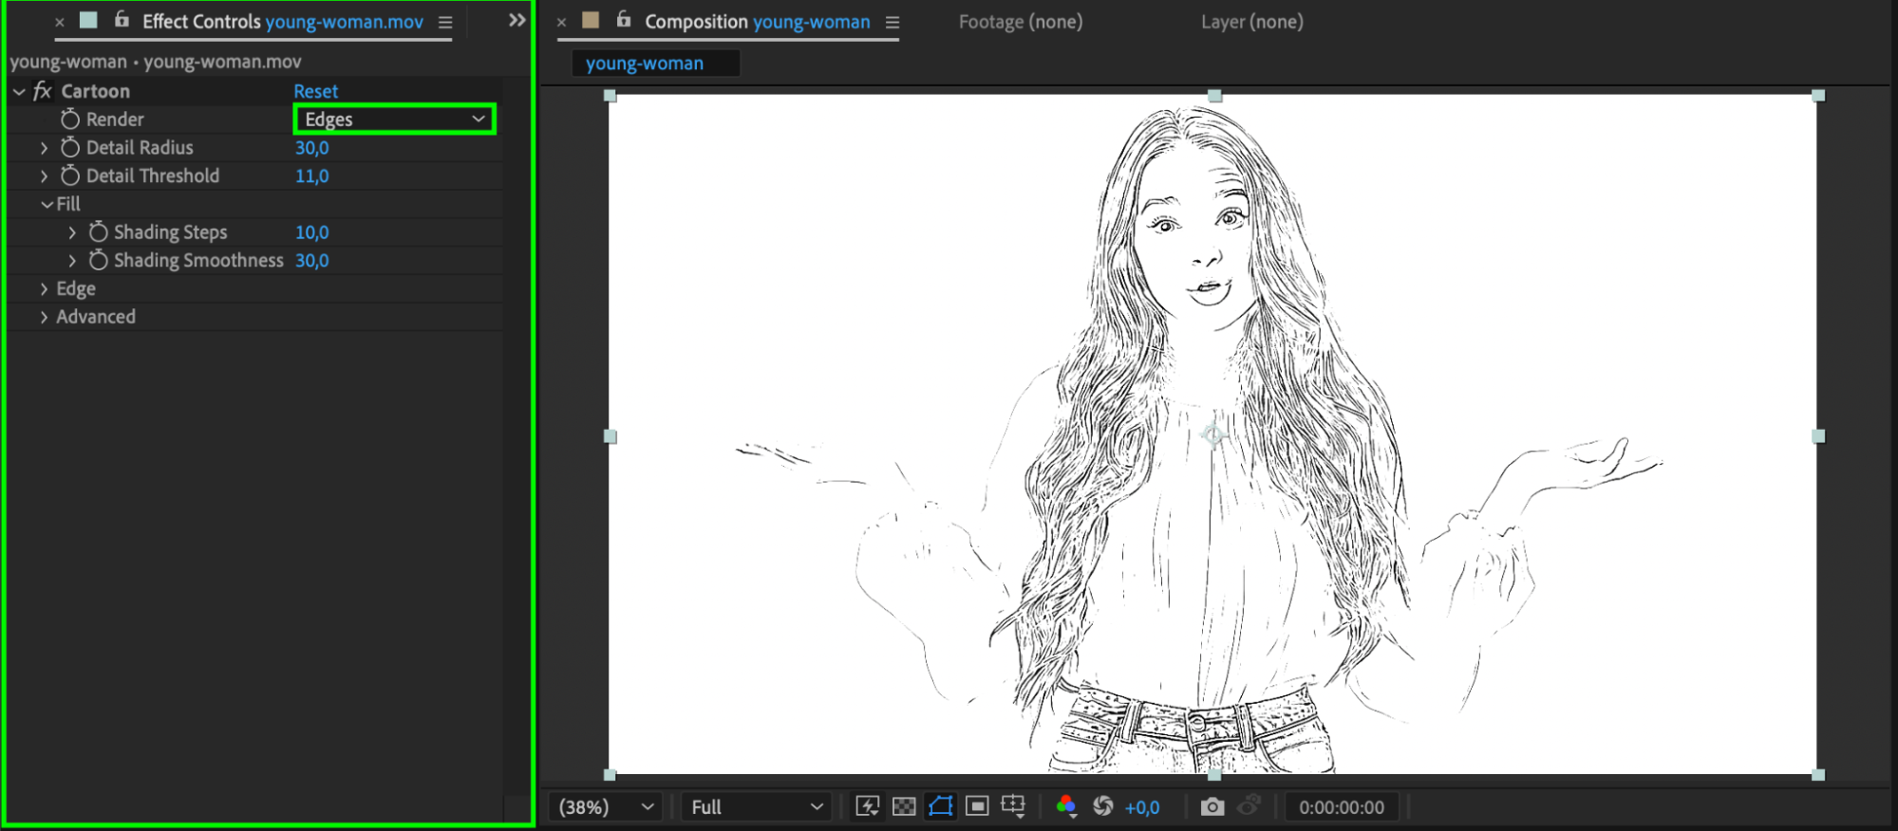Image resolution: width=1898 pixels, height=831 pixels.
Task: Expand the Edge property group
Action: click(x=44, y=289)
